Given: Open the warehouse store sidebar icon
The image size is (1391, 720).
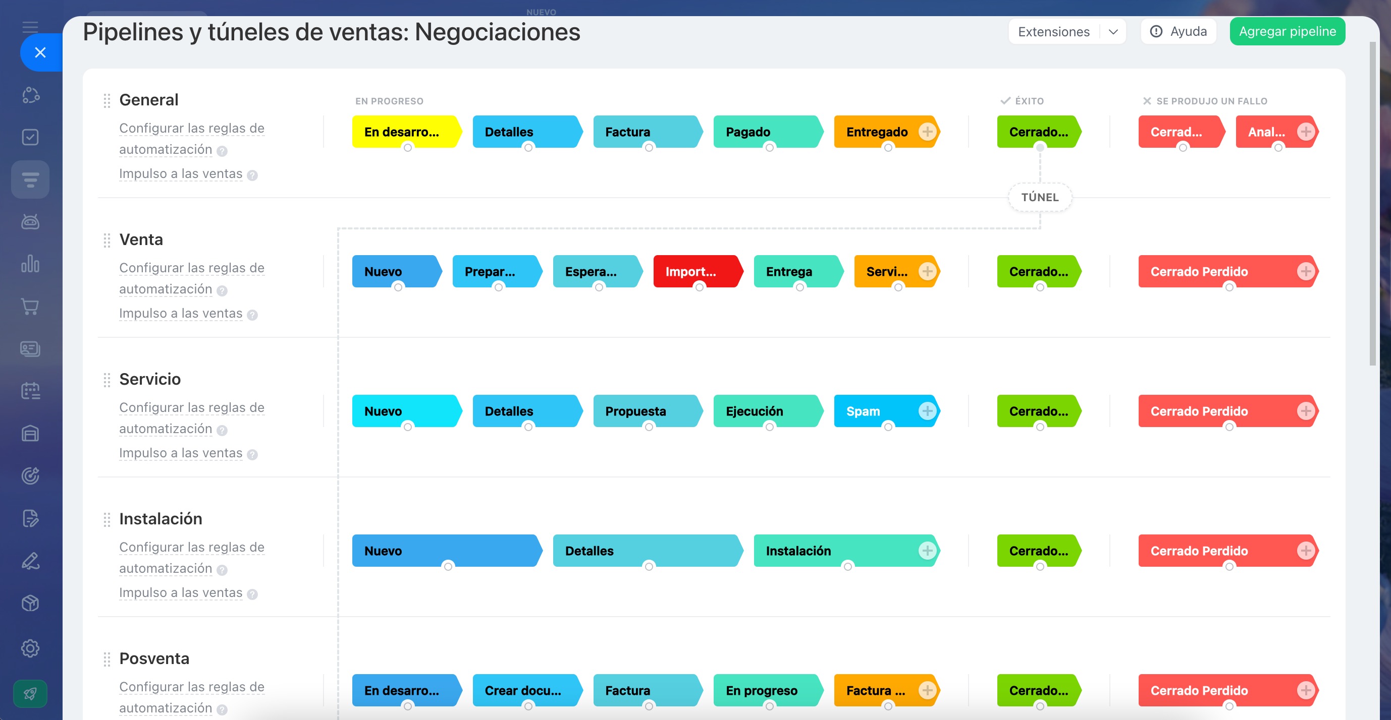Looking at the screenshot, I should coord(30,434).
